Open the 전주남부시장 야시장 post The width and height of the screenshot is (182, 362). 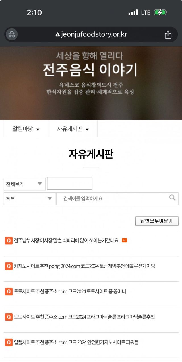point(66,241)
